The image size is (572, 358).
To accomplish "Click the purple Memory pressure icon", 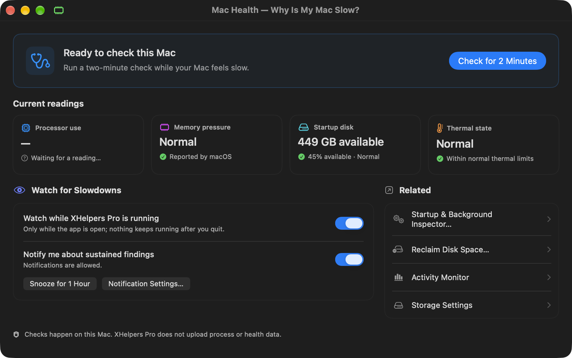I will [x=164, y=127].
